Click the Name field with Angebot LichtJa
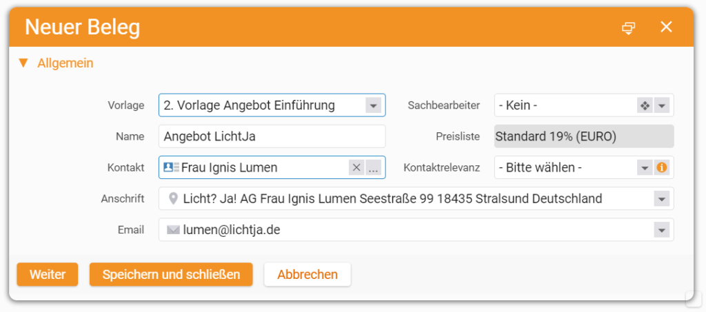Image resolution: width=706 pixels, height=312 pixels. [272, 136]
